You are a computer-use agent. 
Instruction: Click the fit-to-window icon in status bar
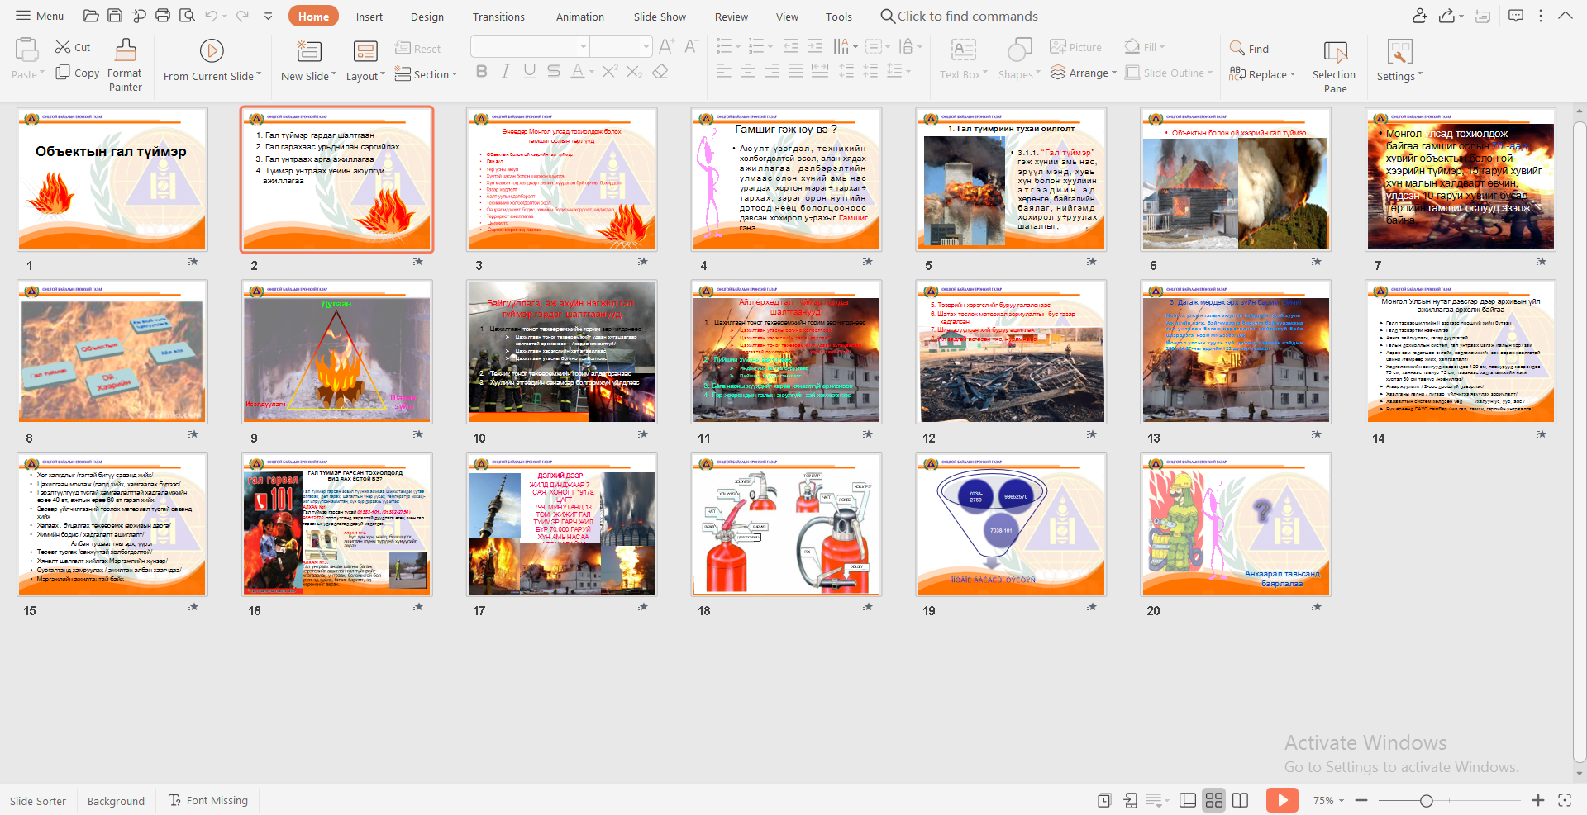pyautogui.click(x=1565, y=800)
